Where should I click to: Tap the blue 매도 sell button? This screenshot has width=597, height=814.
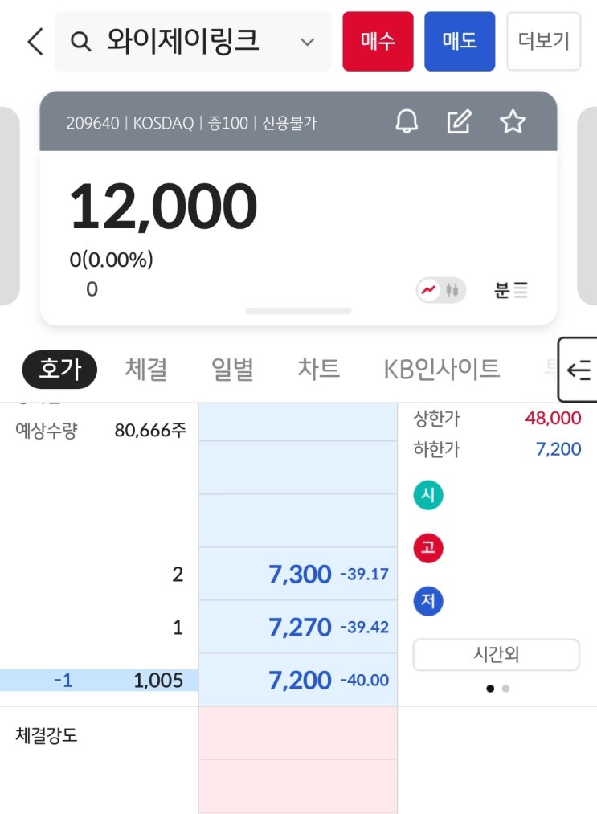(460, 42)
